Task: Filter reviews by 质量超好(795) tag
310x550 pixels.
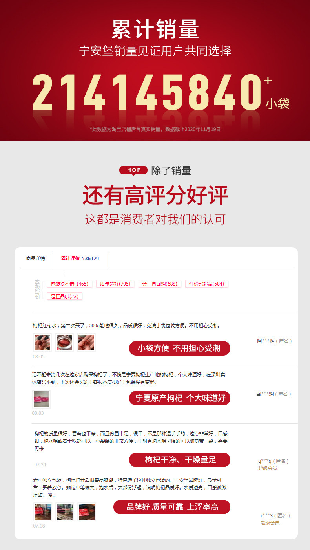Action: click(115, 284)
